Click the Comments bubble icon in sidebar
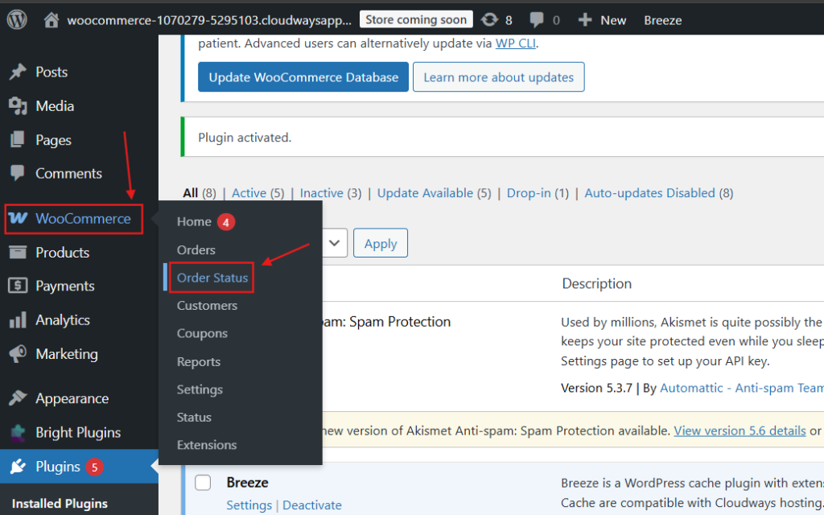This screenshot has width=824, height=515. 18,173
